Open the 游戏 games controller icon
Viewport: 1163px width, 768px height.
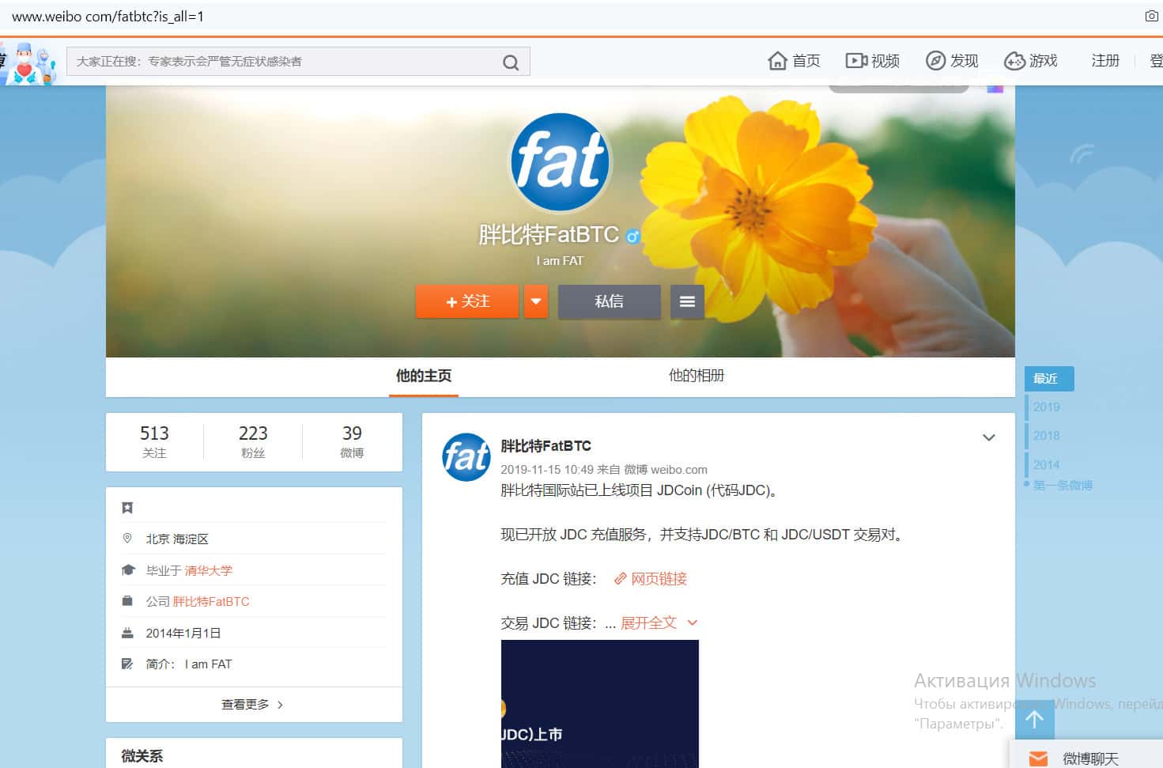(1014, 61)
